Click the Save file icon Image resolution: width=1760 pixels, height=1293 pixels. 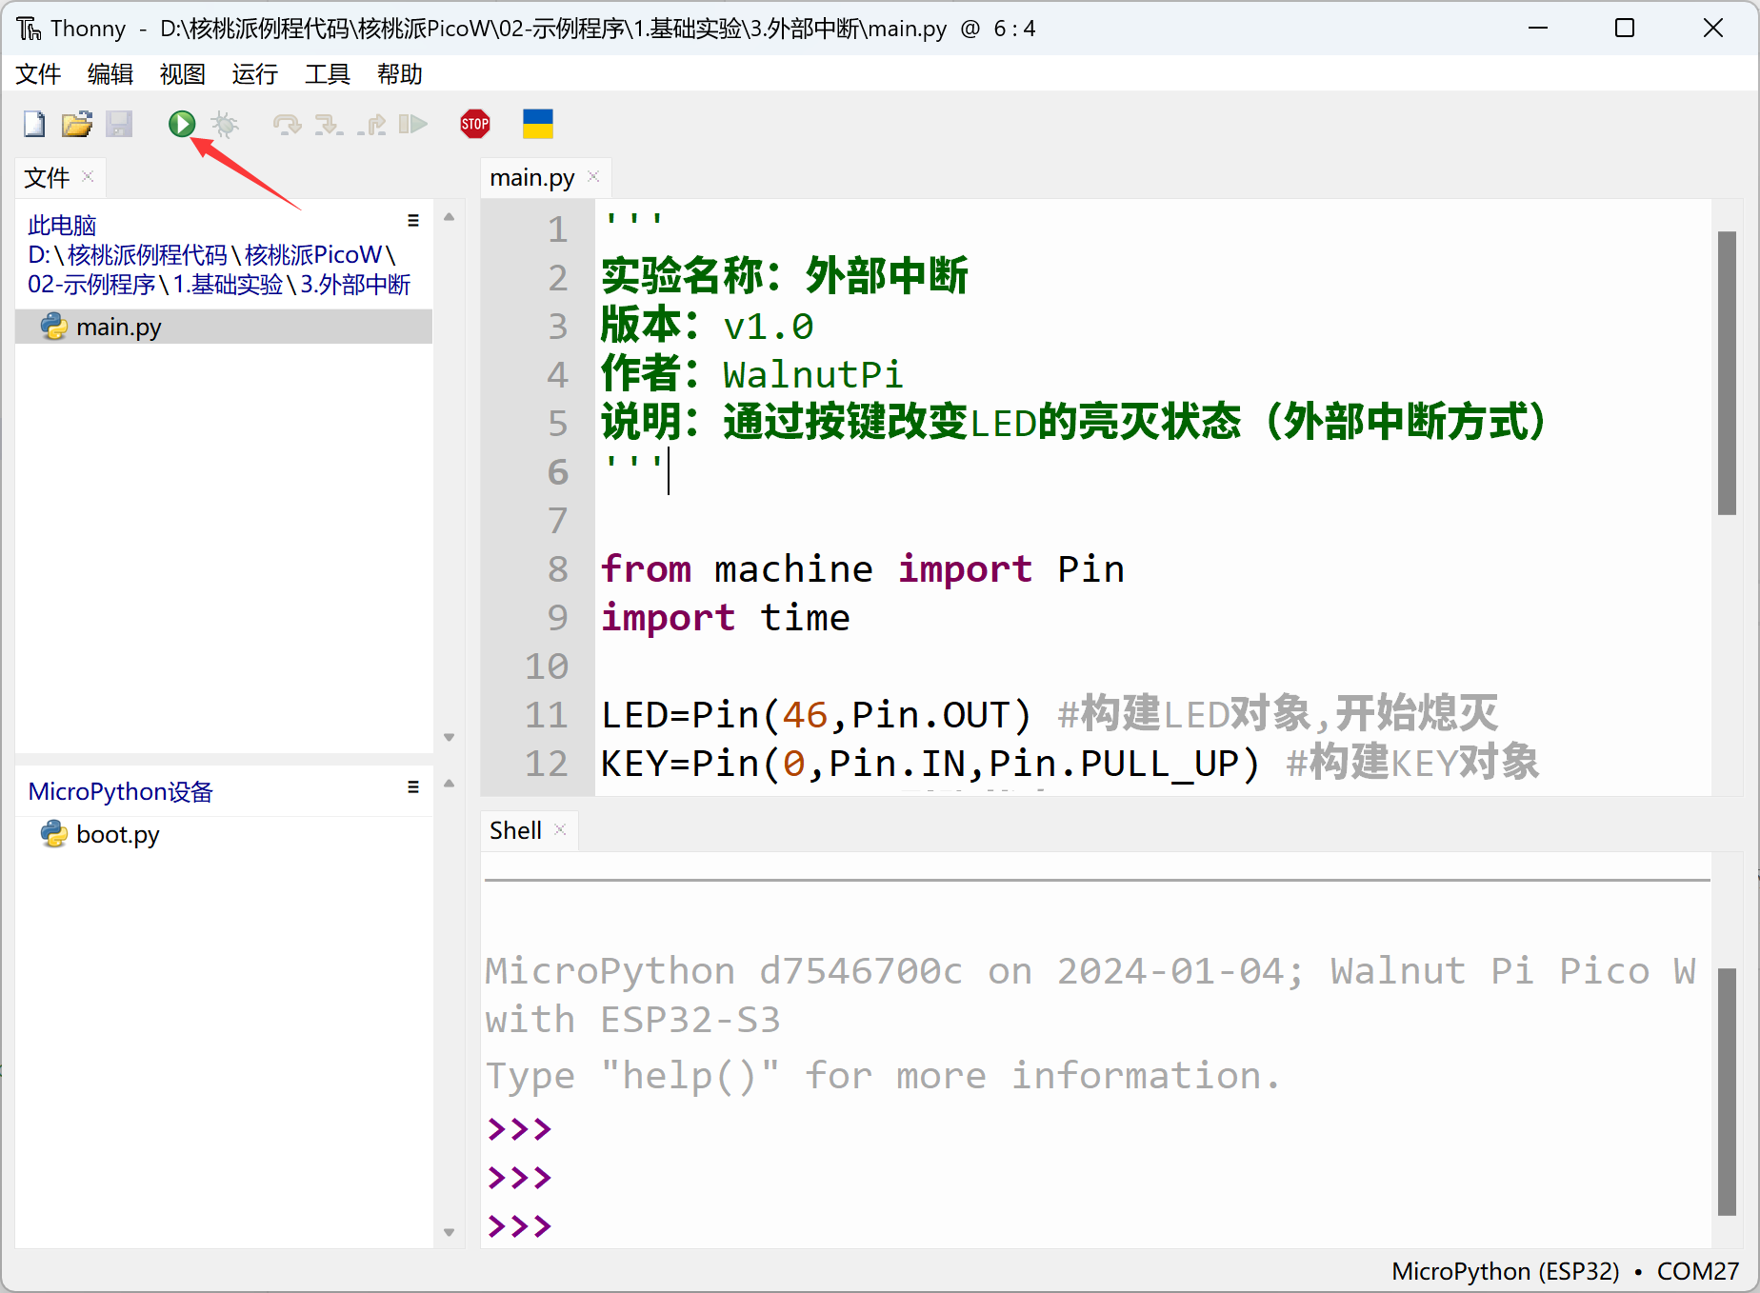pos(119,124)
